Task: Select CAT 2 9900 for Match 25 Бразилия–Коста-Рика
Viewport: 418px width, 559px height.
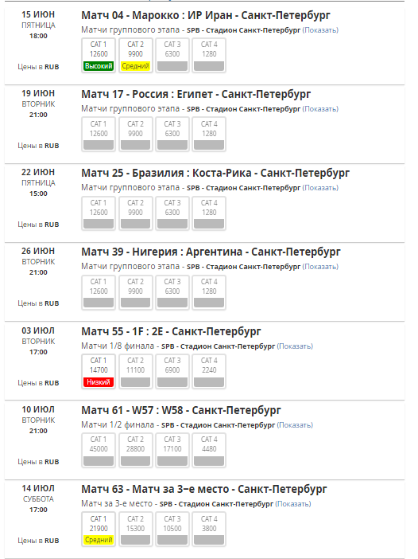Action: pos(136,213)
